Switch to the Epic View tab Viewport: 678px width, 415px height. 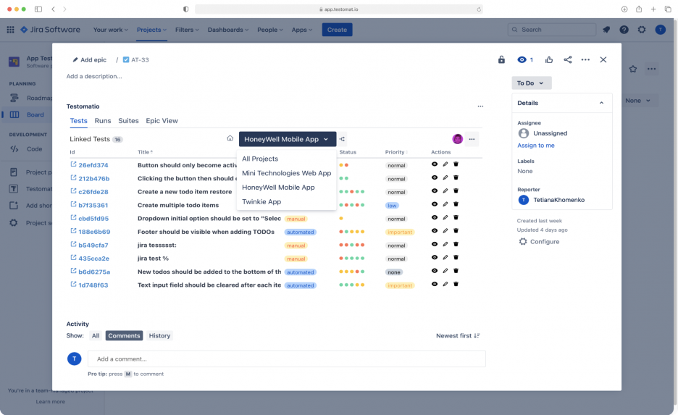pyautogui.click(x=162, y=121)
